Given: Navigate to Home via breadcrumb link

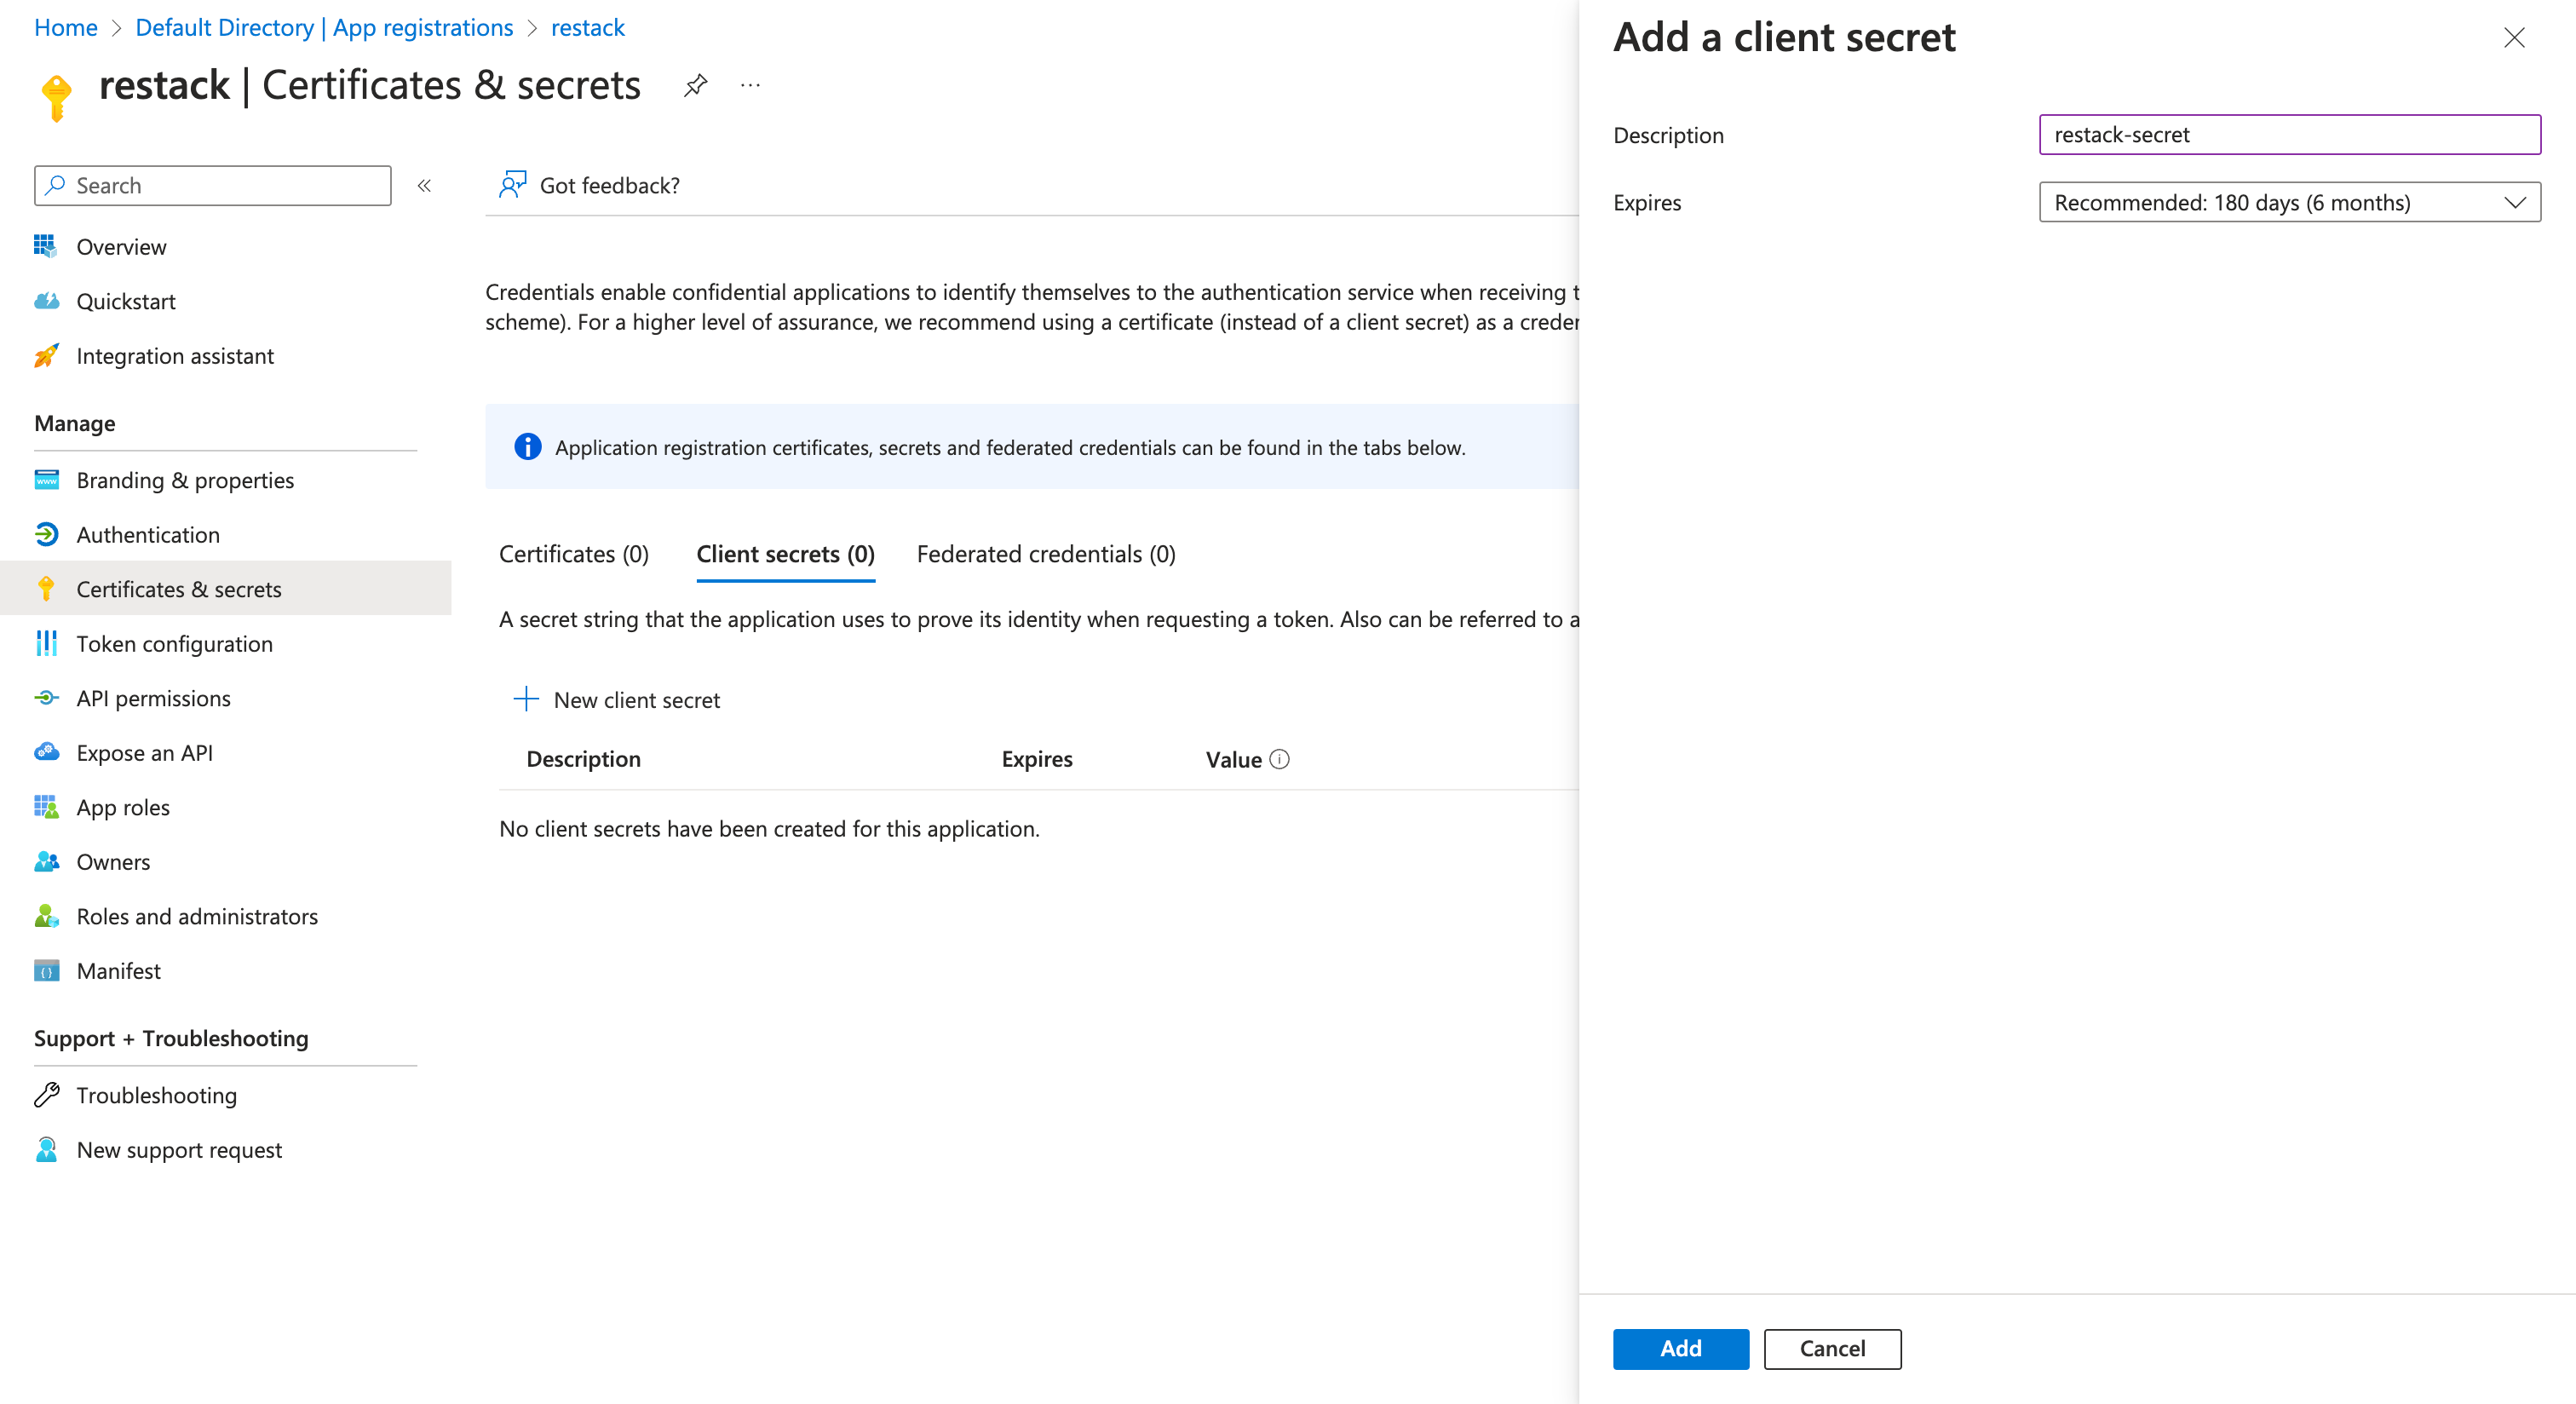Looking at the screenshot, I should click(65, 27).
